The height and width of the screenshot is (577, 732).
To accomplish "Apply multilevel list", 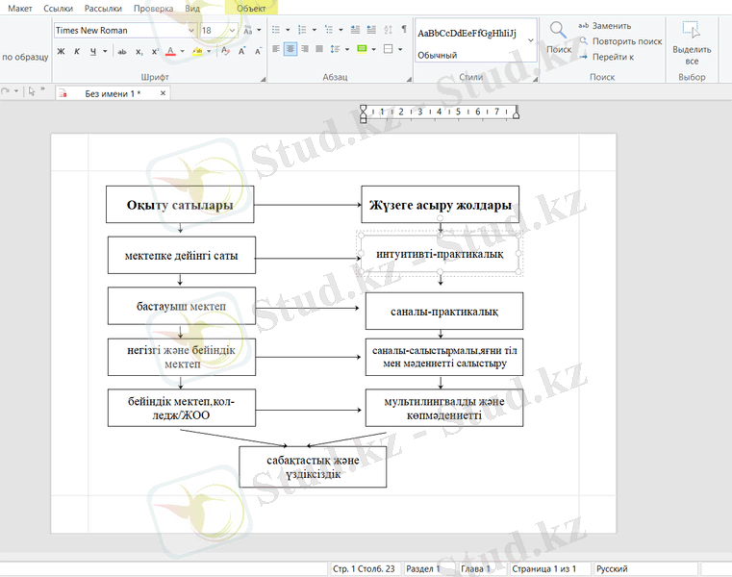I will point(329,30).
